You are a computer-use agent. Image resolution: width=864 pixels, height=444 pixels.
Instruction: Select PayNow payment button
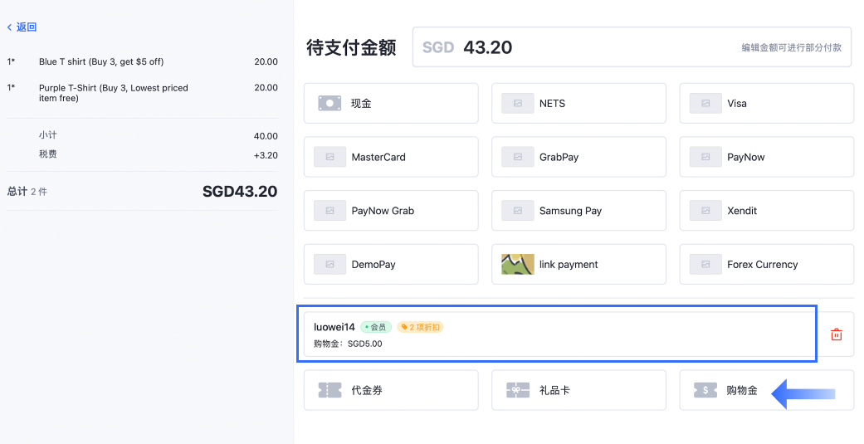point(766,157)
